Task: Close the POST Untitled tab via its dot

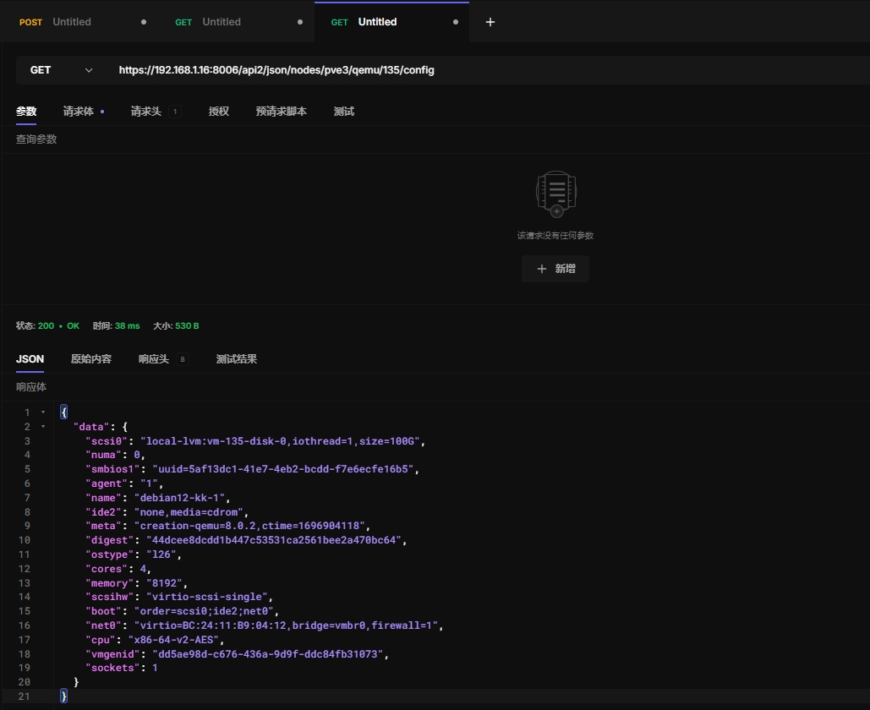Action: click(144, 22)
